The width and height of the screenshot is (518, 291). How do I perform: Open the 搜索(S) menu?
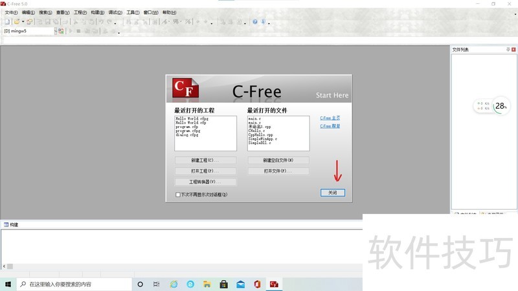click(45, 12)
